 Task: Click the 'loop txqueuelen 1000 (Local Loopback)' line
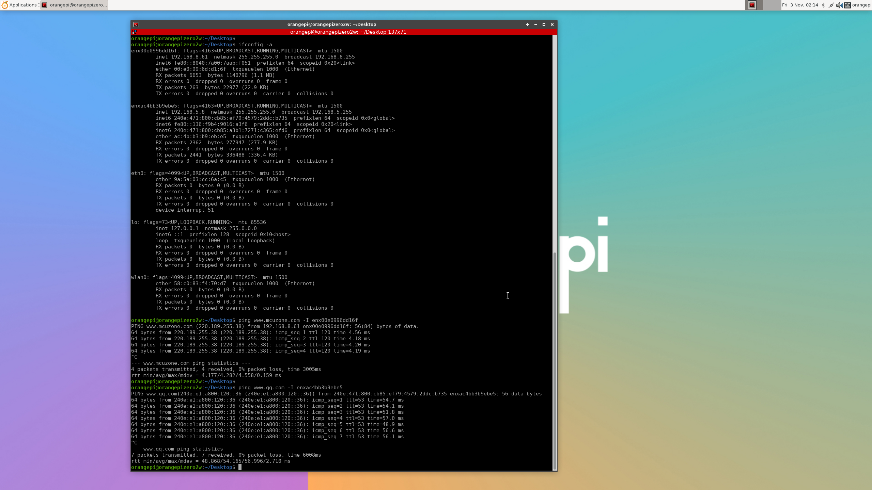pos(215,241)
